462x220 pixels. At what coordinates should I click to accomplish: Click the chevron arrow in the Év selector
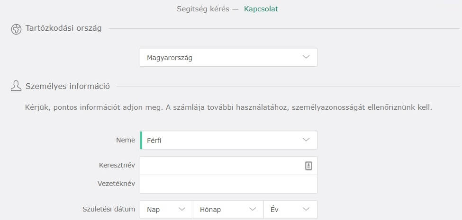[x=306, y=209]
